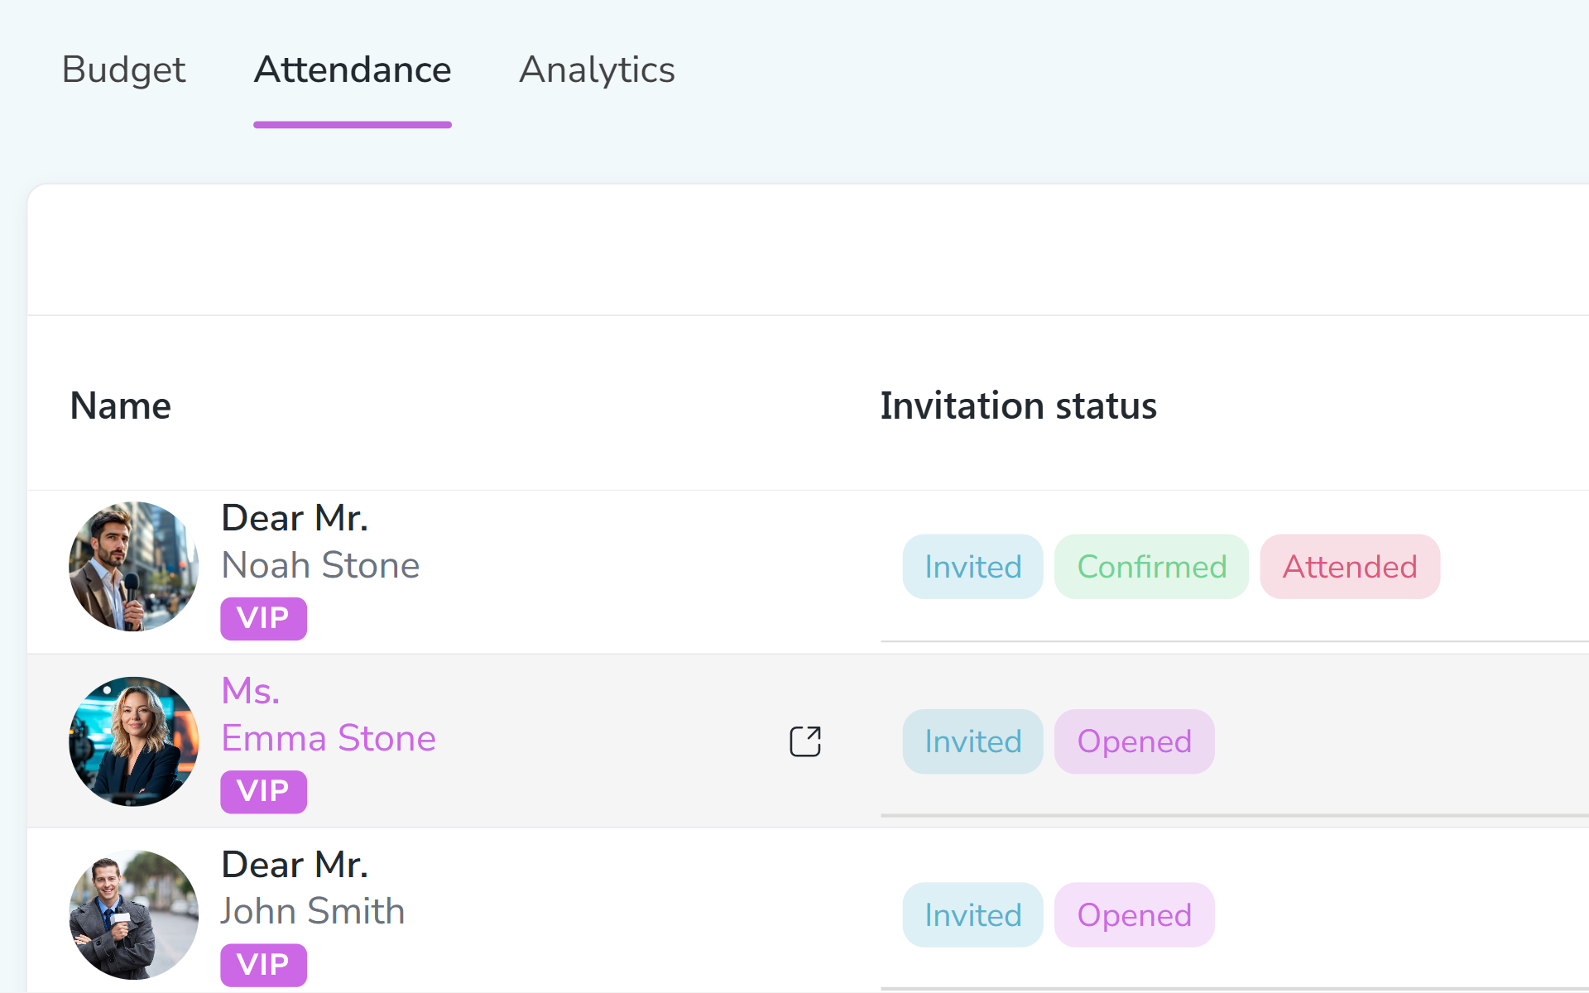Image resolution: width=1589 pixels, height=993 pixels.
Task: Click the Noah Stone name text
Action: (321, 565)
